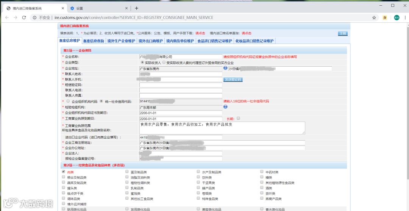Open the yellow extension icon in toolbar
409x211 pixels.
(x=385, y=17)
